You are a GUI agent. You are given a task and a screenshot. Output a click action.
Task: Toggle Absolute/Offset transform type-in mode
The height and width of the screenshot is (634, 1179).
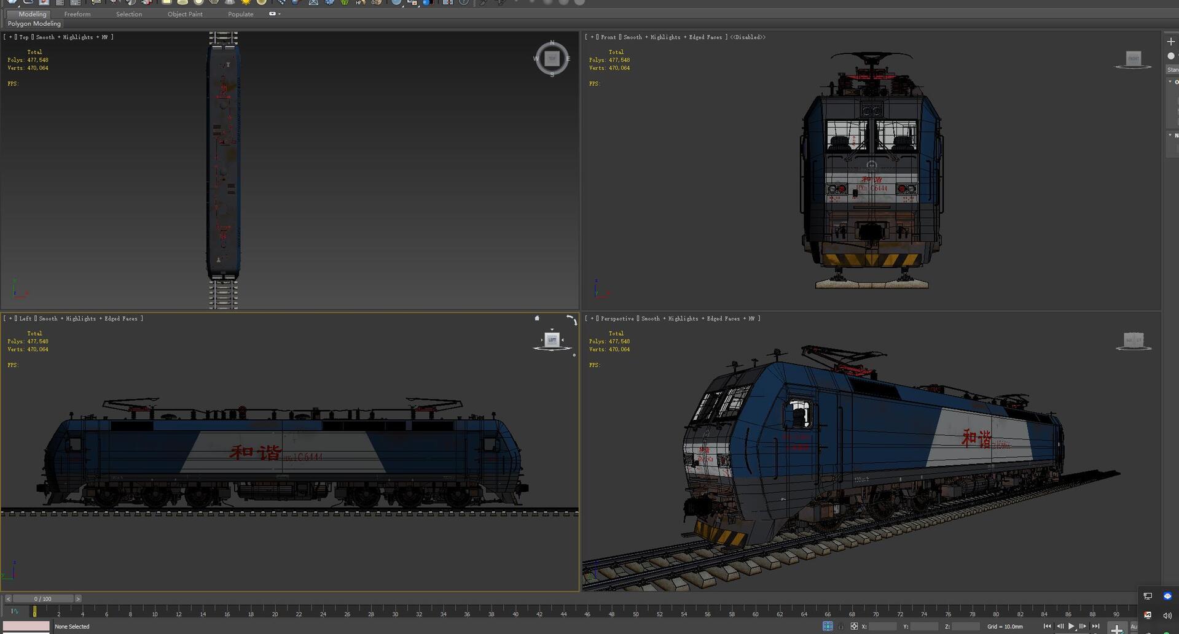point(854,626)
